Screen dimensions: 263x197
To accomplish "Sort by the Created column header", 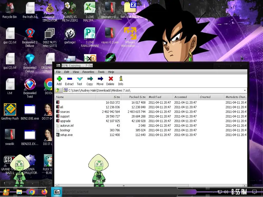I will pyautogui.click(x=211, y=97).
